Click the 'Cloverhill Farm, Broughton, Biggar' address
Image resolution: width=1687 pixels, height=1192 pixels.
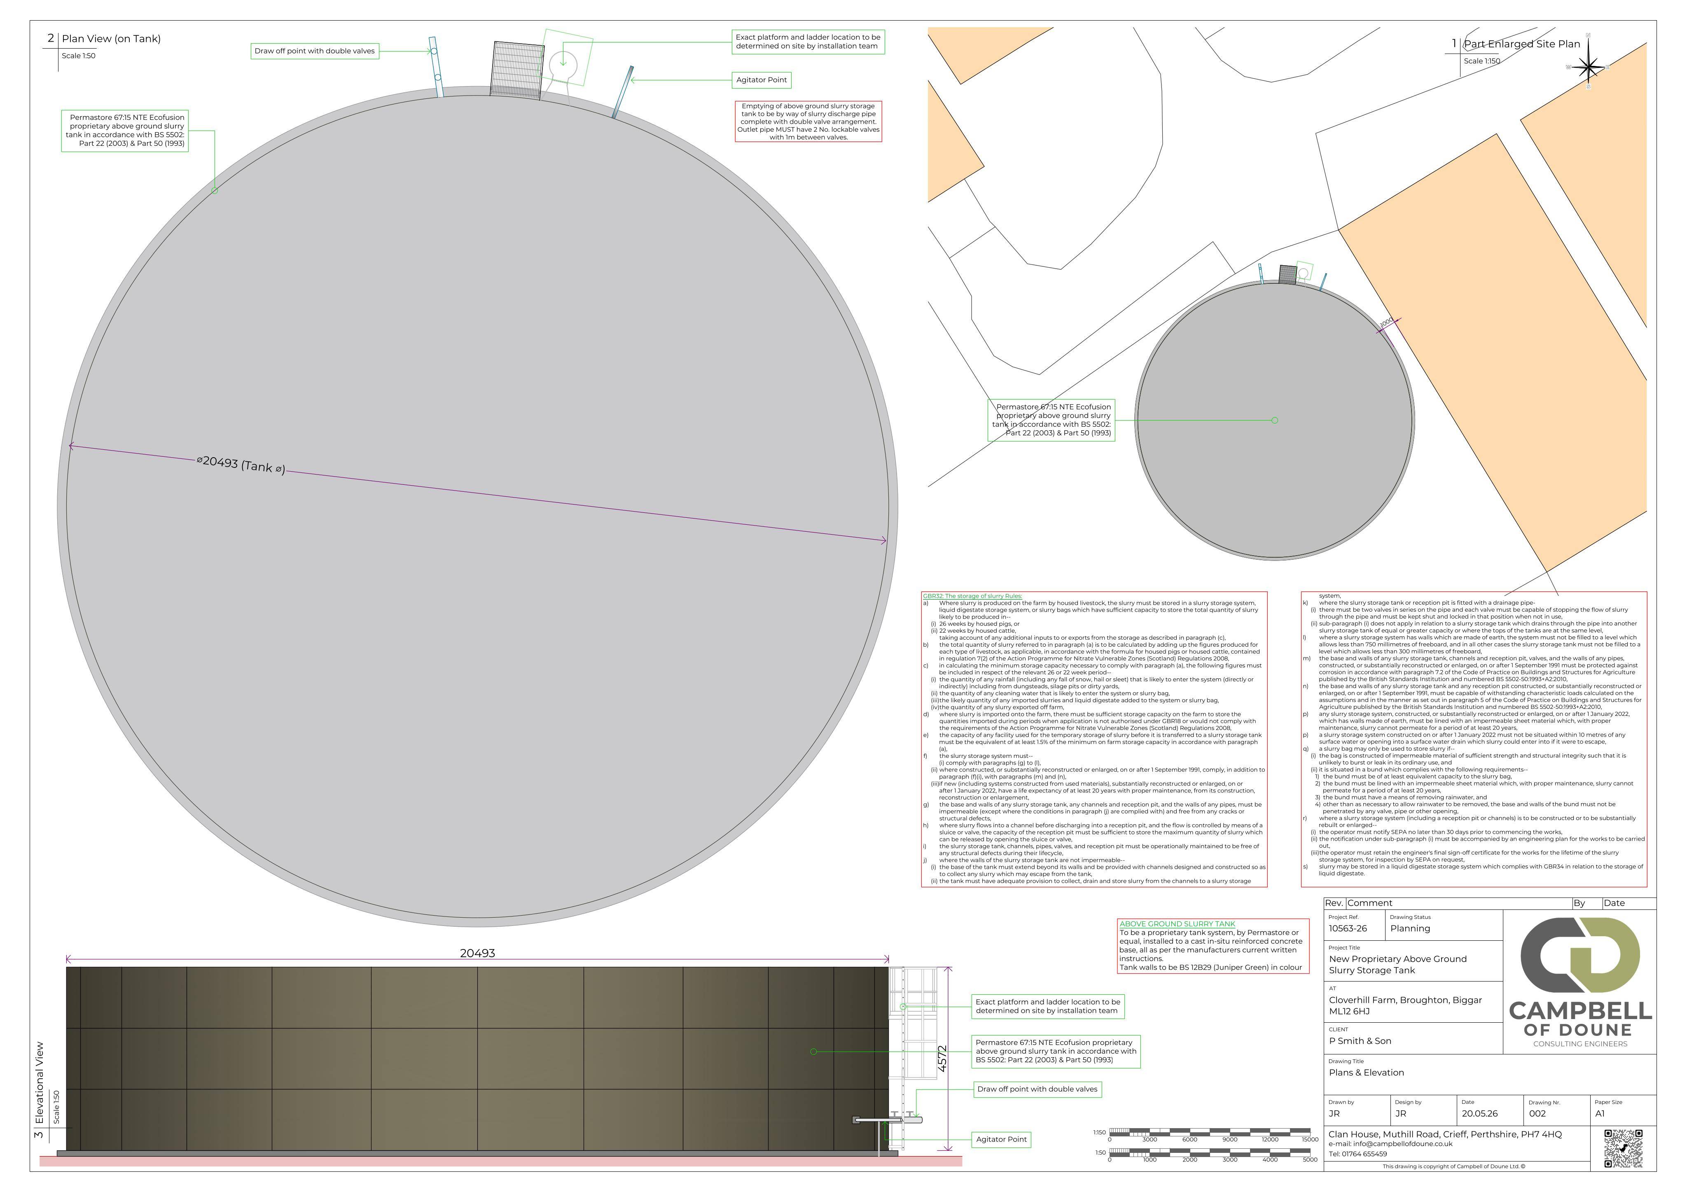pos(1405,1000)
